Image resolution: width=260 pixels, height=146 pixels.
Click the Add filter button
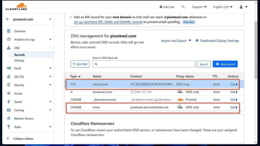point(80,64)
